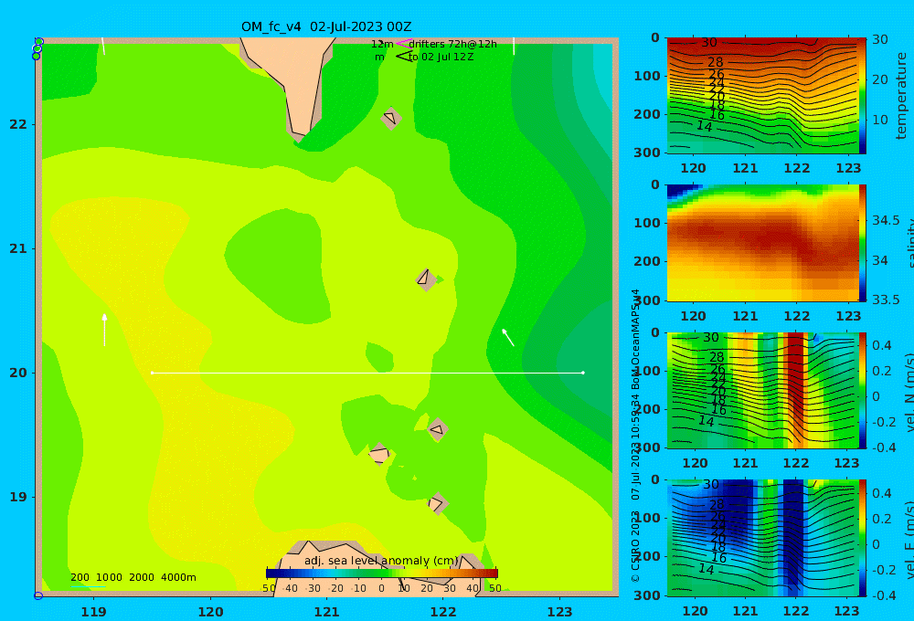Screen dimensions: 914x621
Task: Click the 'drifters 72h@12h' legend text
Action: pyautogui.click(x=453, y=44)
